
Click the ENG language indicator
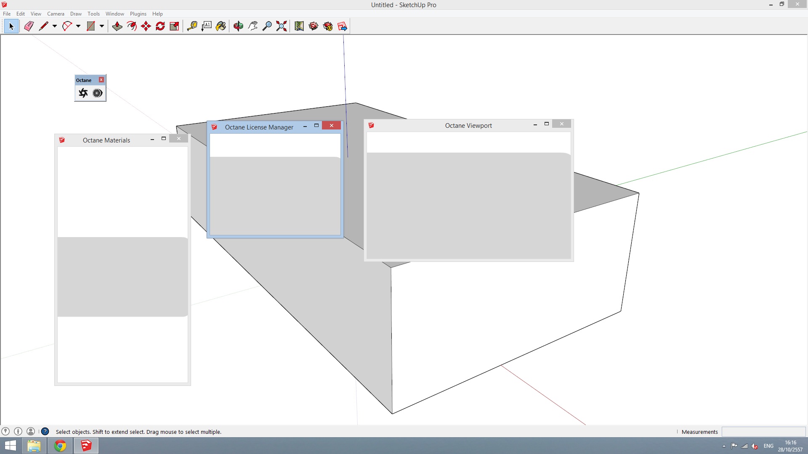click(768, 446)
